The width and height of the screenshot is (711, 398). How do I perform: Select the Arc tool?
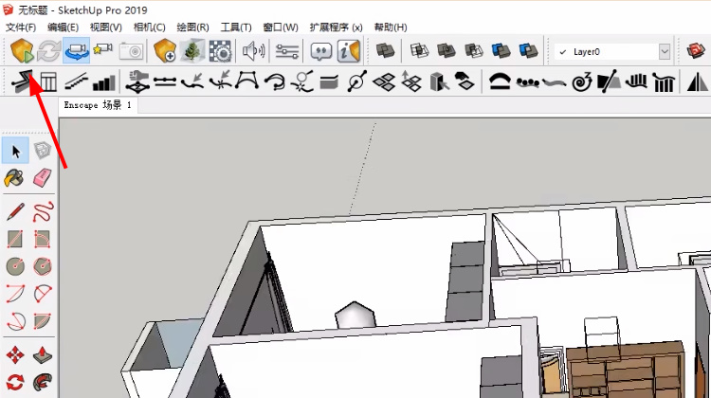point(15,293)
